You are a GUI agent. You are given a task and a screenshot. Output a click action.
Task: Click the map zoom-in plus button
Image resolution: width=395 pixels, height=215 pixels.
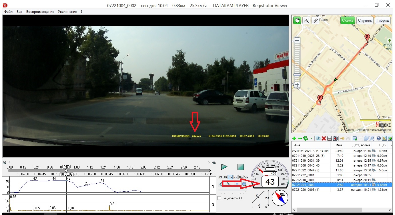tap(297, 85)
